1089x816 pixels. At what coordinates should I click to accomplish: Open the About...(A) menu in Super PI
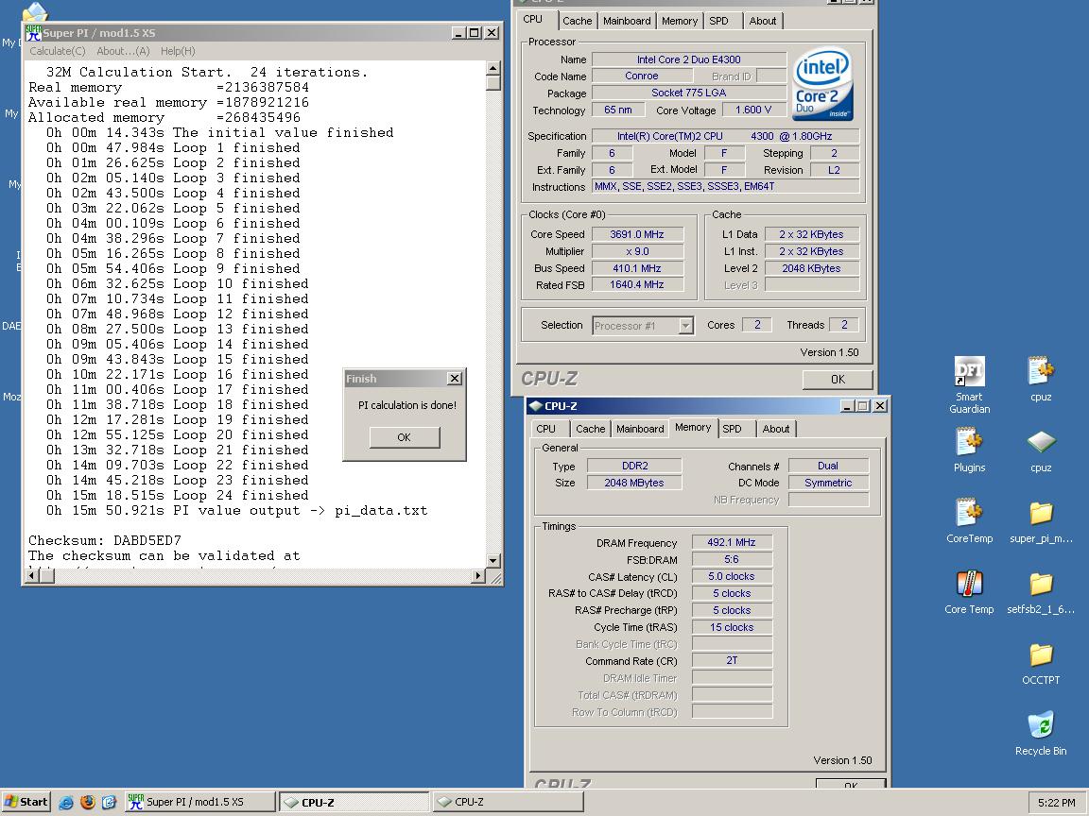pos(123,51)
